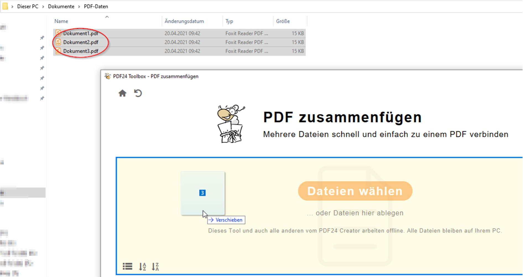Switch to list view in PDF24 drop zone
This screenshot has height=277, width=523.
[x=127, y=266]
